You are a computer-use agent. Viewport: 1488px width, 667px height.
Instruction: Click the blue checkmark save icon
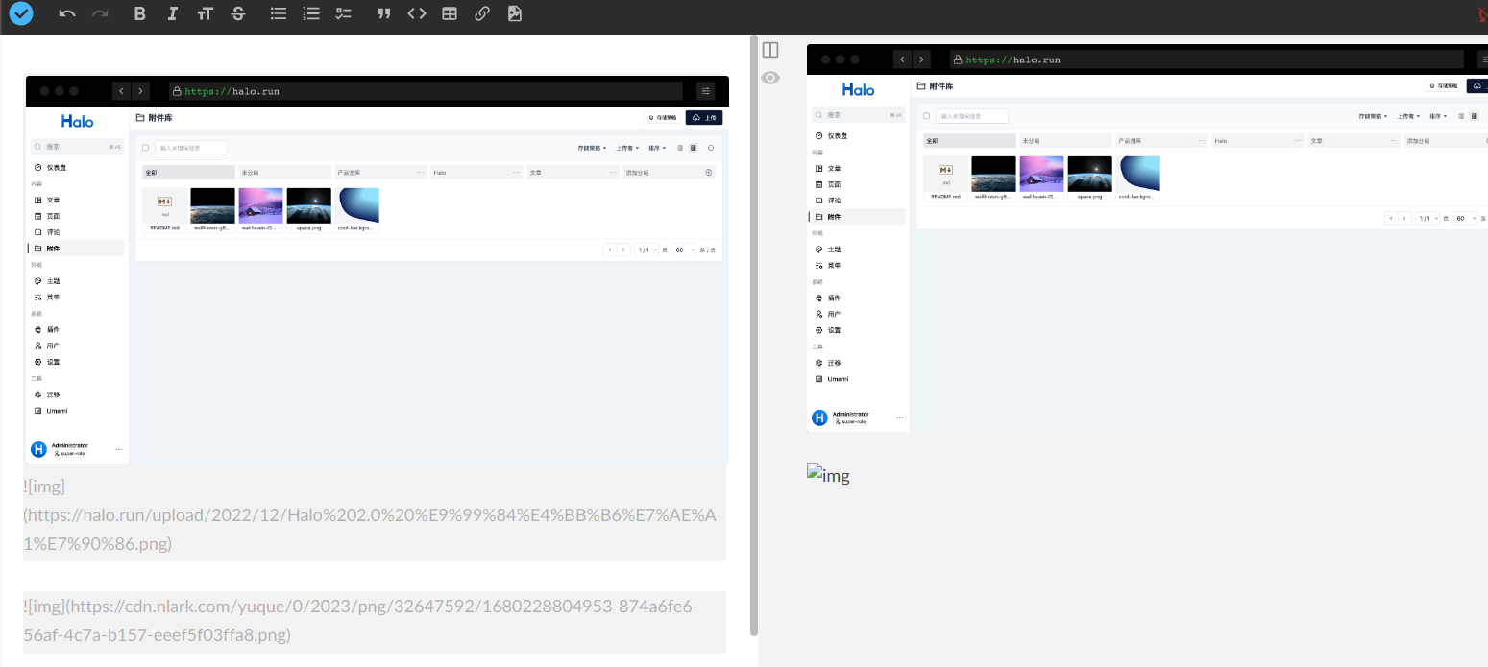[x=21, y=13]
